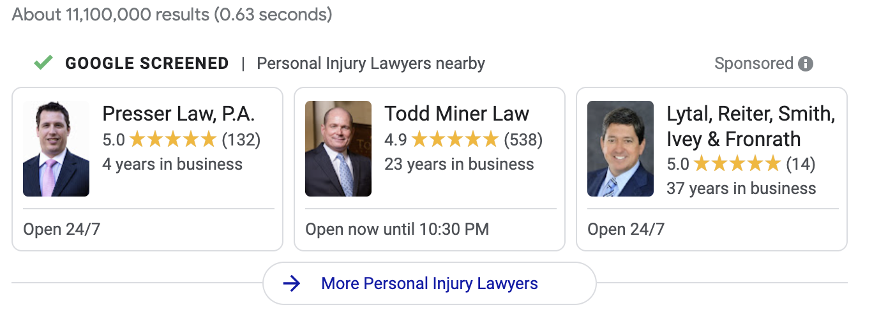895x328 pixels.
Task: Click the Sponsored info icon
Action: [x=806, y=64]
